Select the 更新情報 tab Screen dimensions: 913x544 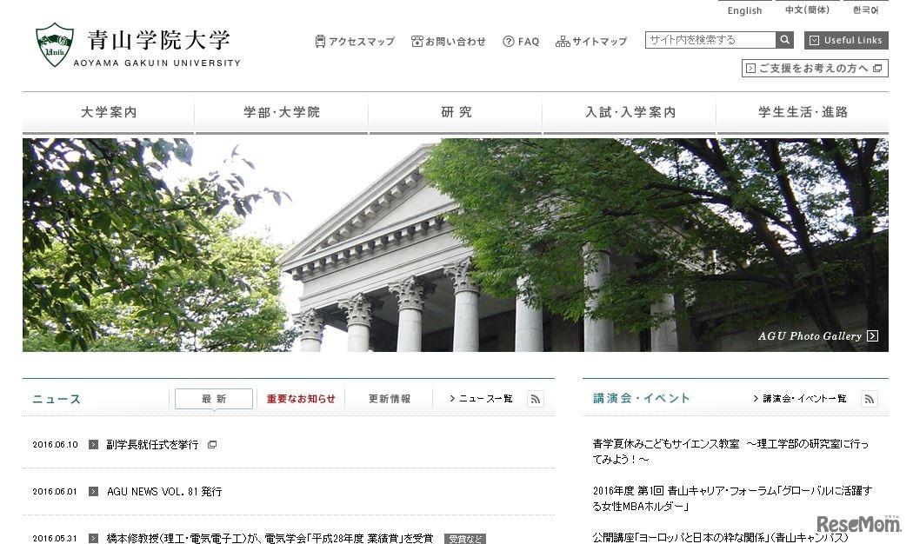(x=389, y=398)
